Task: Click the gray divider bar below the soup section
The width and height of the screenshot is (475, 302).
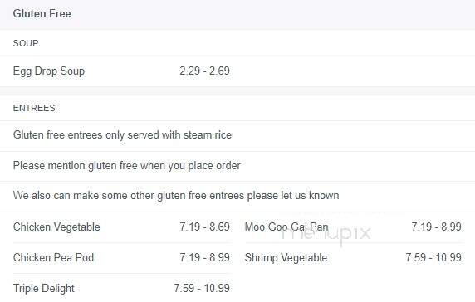Action: tap(237, 91)
